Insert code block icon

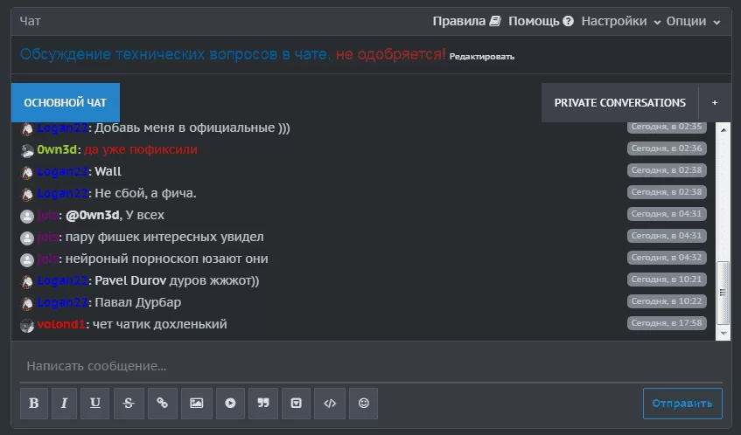point(330,404)
